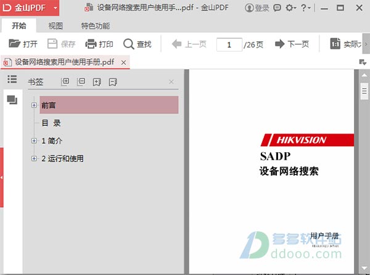Click the 打开 folder icon
The height and width of the screenshot is (275, 370).
(x=15, y=44)
